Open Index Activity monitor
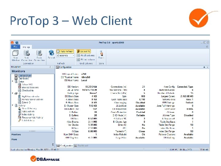The height and width of the screenshot is (166, 221). (x=28, y=114)
